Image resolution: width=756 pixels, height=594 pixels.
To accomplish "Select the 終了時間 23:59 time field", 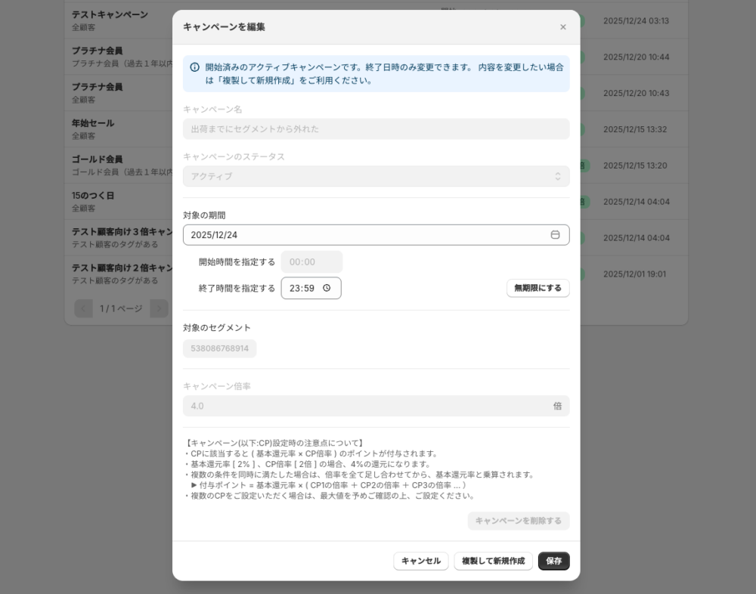I will pyautogui.click(x=302, y=288).
